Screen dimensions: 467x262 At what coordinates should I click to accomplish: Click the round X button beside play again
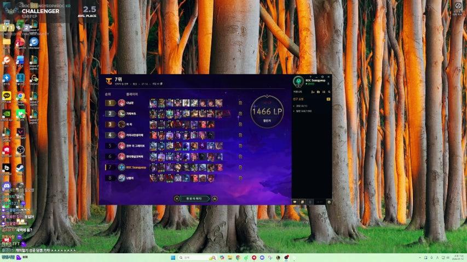click(x=177, y=199)
